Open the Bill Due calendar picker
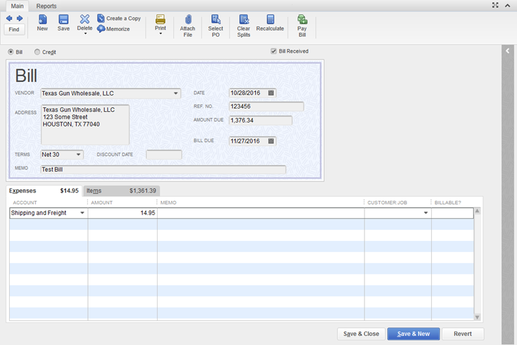This screenshot has height=345, width=517. click(271, 141)
